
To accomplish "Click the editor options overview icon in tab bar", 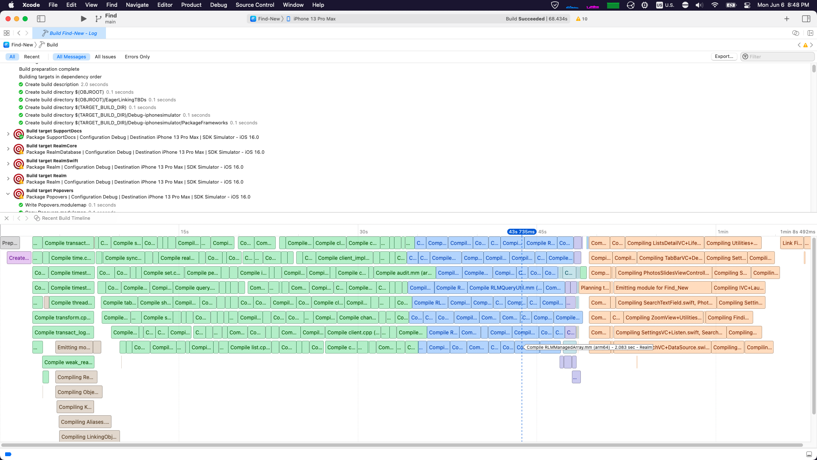I will point(6,33).
